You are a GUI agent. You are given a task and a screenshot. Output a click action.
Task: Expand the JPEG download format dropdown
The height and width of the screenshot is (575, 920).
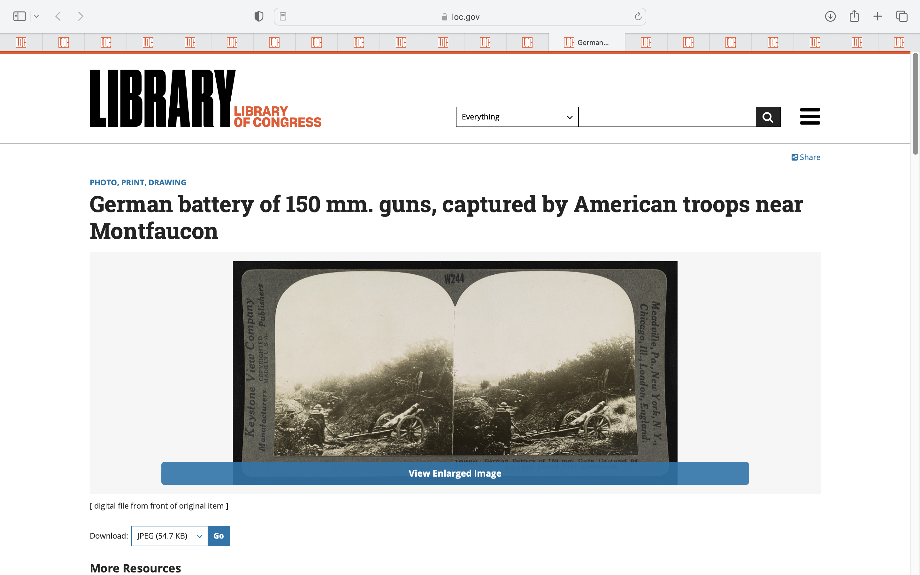(170, 536)
